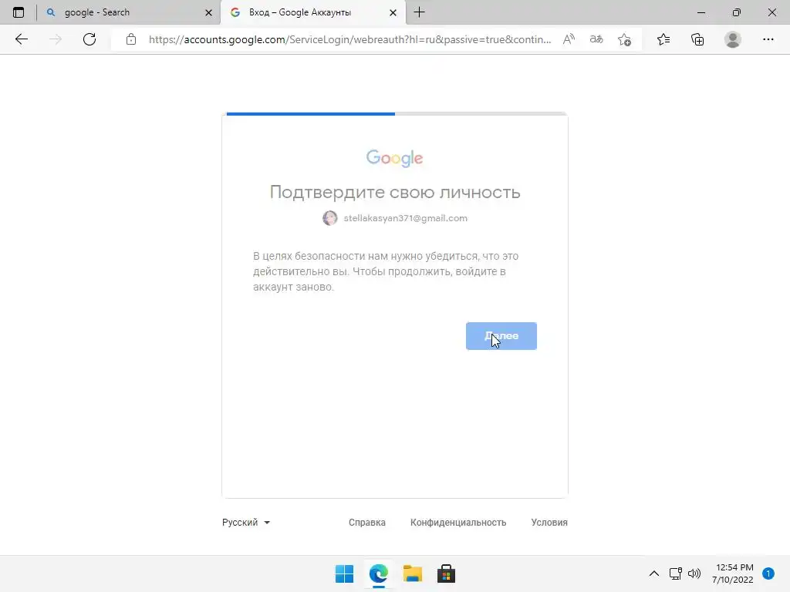
Task: Open the browser profile avatar
Action: 733,39
